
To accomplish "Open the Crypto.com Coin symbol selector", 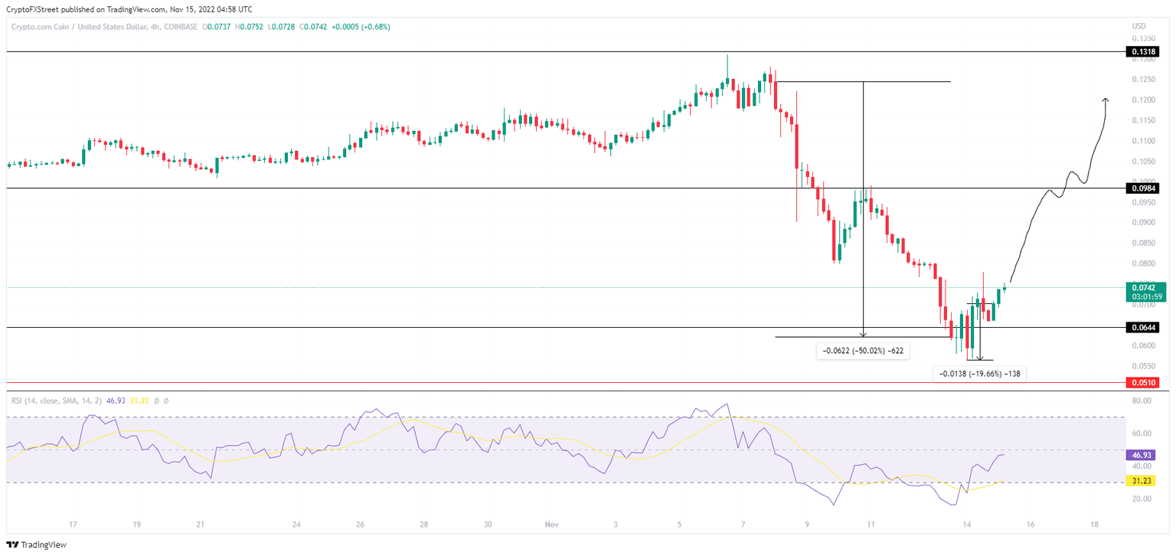I will pos(42,26).
